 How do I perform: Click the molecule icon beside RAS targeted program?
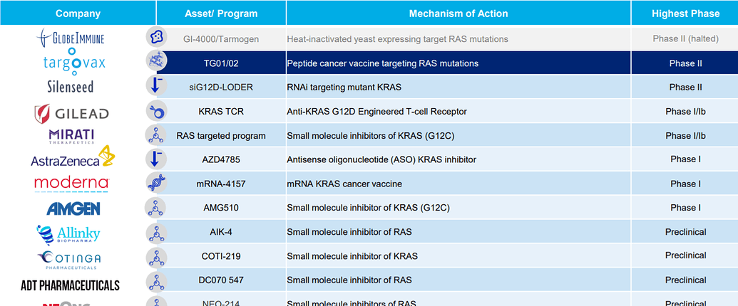click(155, 135)
